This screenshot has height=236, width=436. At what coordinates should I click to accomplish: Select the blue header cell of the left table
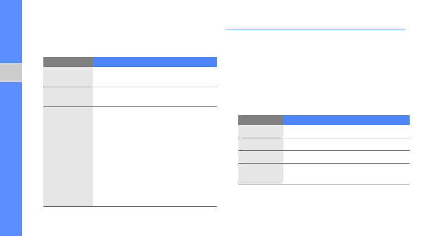point(155,62)
